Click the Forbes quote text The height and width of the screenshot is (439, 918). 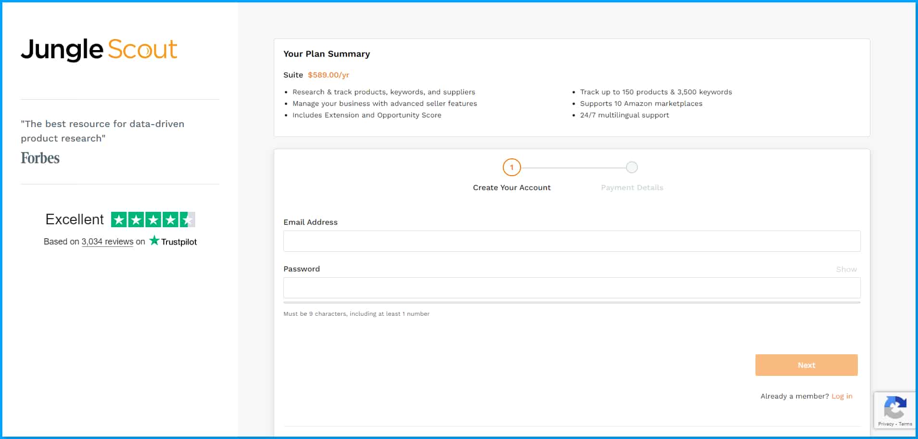tap(102, 131)
